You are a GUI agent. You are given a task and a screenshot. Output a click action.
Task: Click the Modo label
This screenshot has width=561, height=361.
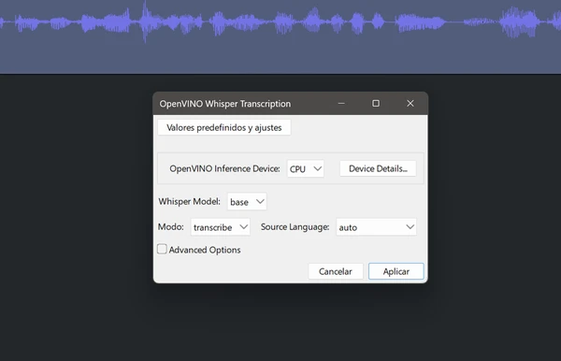coord(171,227)
